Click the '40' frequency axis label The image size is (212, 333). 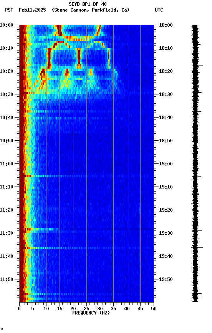point(127,309)
